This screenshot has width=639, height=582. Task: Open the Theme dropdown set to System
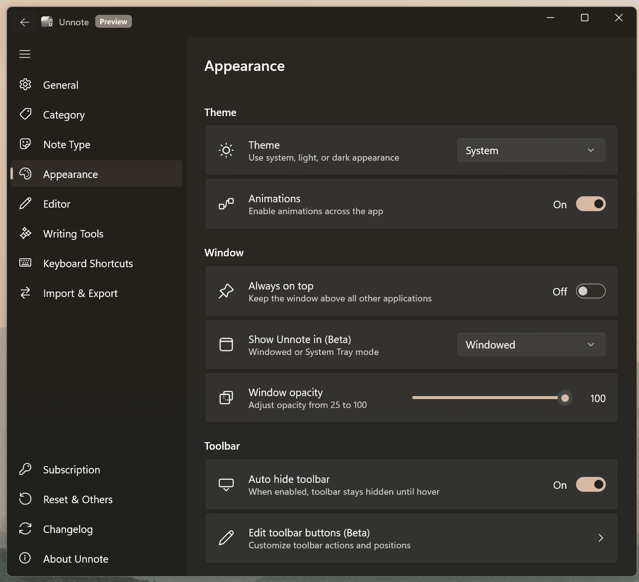coord(531,151)
